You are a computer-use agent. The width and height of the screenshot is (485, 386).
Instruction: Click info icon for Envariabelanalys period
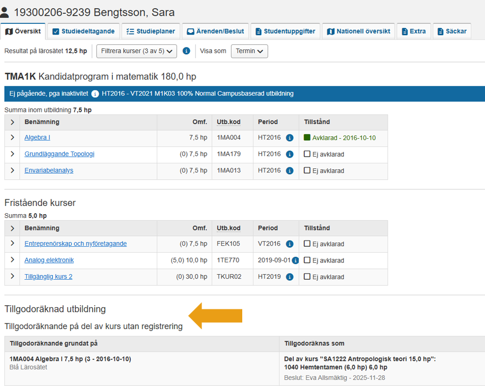click(290, 170)
